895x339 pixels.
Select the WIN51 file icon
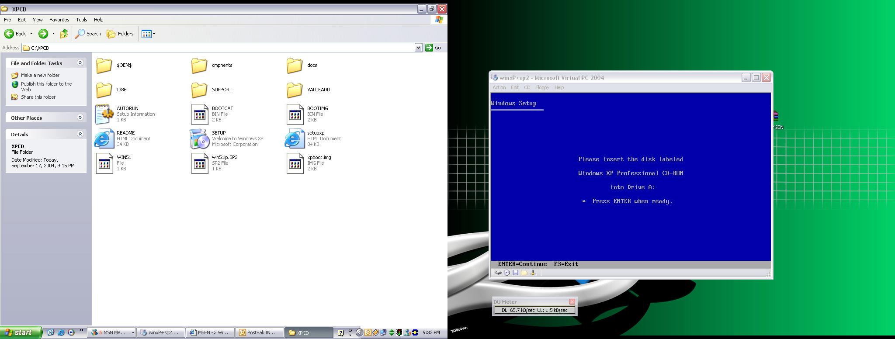coord(104,163)
